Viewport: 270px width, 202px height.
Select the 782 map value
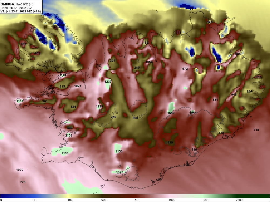[23, 44]
